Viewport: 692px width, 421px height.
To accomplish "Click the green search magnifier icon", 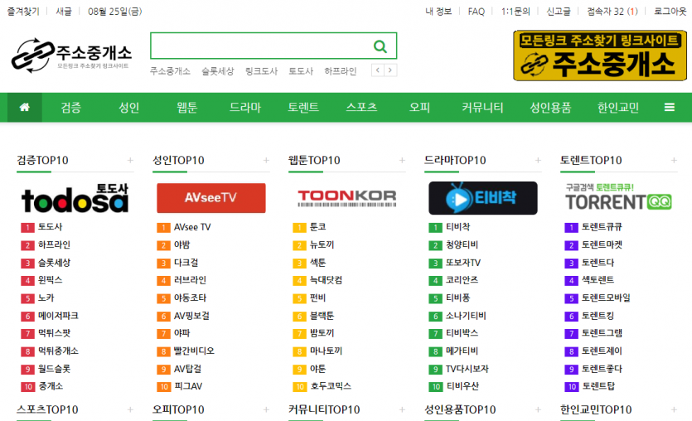I will 380,46.
